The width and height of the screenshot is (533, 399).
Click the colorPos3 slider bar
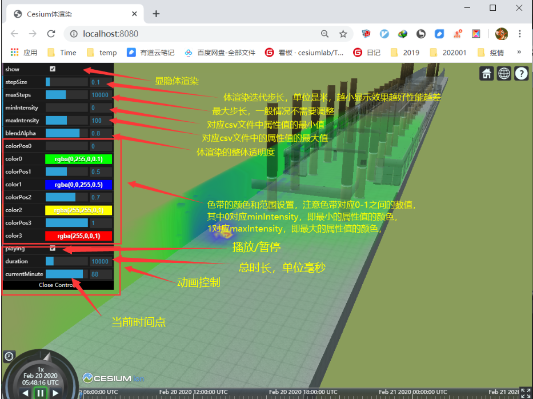67,223
